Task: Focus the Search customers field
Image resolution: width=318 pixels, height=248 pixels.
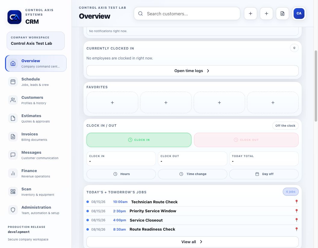Action: click(x=187, y=14)
